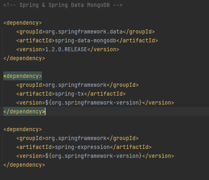209x180 pixels.
Task: Click the highlighted opening dependency tag
Action: point(23,76)
